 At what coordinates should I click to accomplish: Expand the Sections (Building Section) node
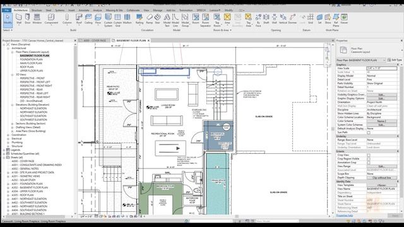point(13,124)
